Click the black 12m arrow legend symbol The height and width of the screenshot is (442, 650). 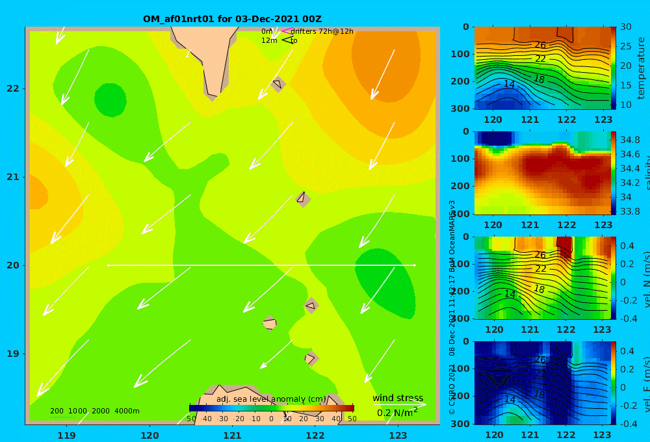[287, 40]
